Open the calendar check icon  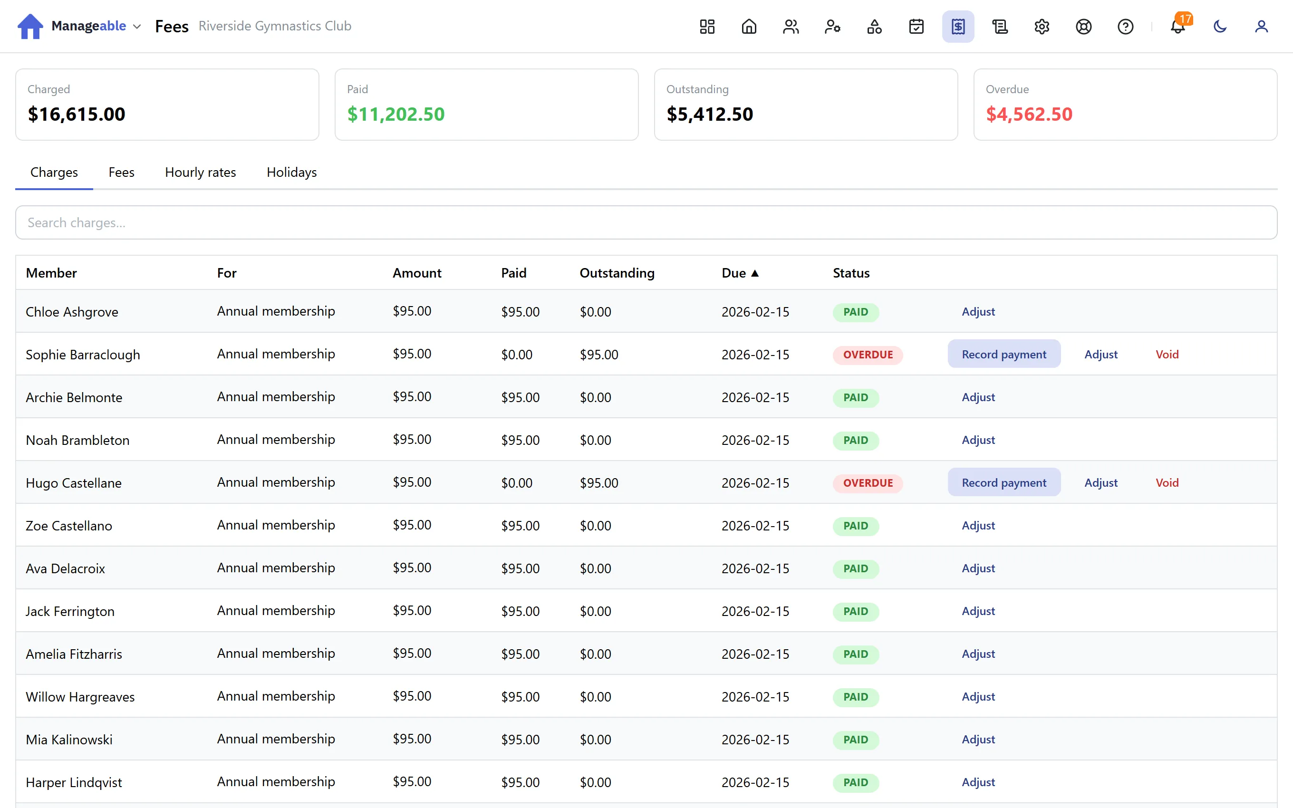[x=917, y=26]
